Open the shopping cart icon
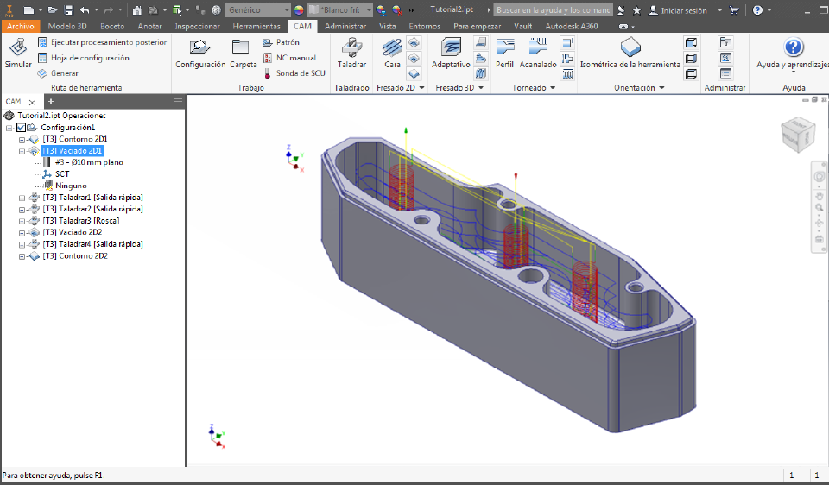Screen dimensions: 829x485 click(x=734, y=10)
